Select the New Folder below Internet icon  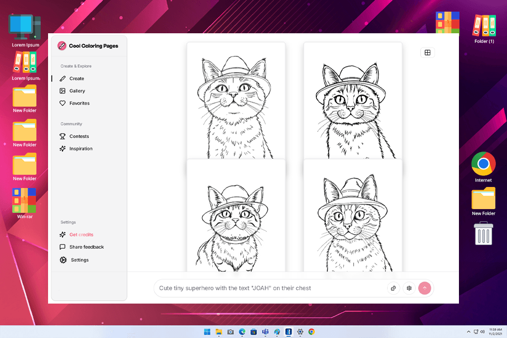click(483, 201)
